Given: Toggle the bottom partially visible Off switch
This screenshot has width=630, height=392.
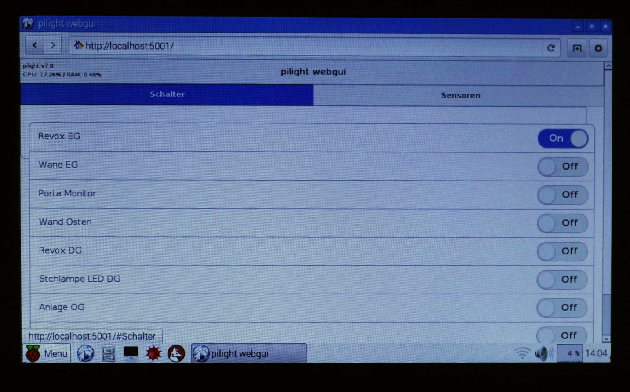Looking at the screenshot, I should click(561, 335).
